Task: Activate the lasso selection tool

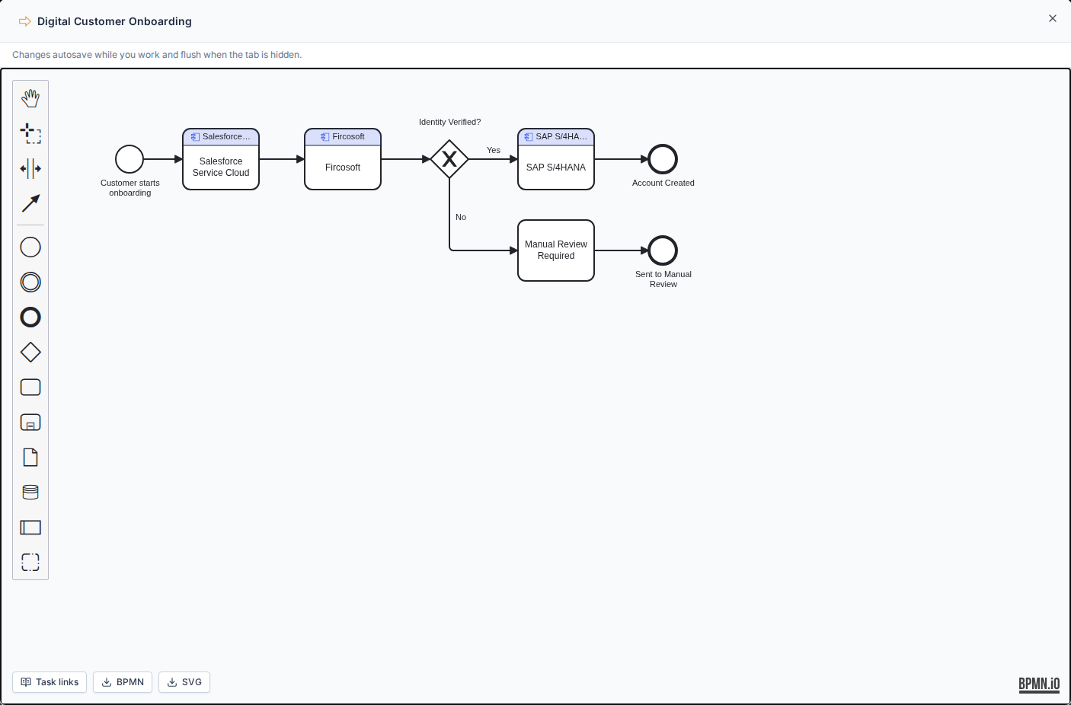Action: [x=30, y=133]
